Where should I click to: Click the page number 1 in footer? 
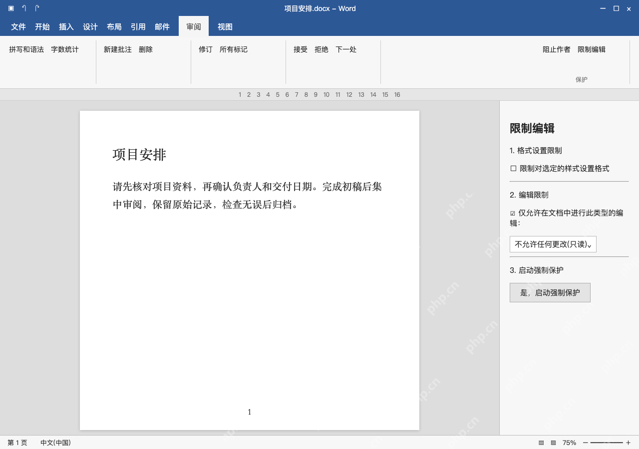coord(250,412)
